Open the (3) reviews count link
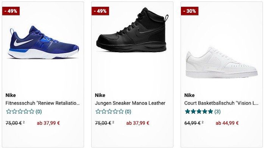 tap(218, 111)
